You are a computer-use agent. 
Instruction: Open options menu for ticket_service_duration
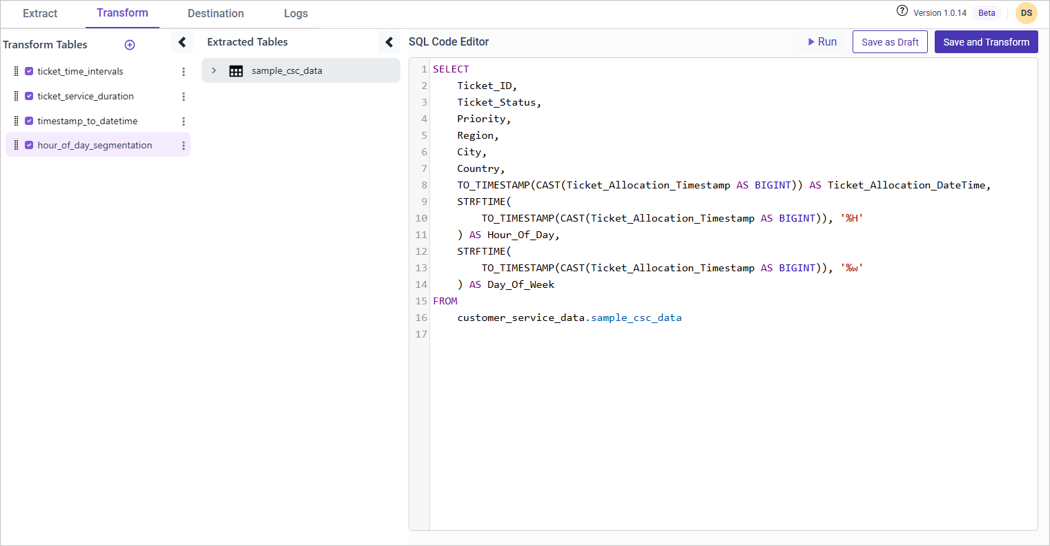(184, 97)
